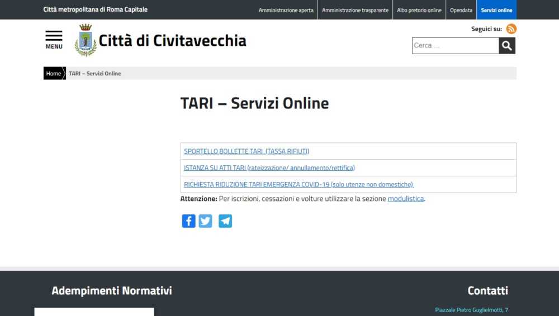Screen dimensions: 559x316
Task: Click Città metropolitana di Roma Capitale
Action: coord(95,9)
